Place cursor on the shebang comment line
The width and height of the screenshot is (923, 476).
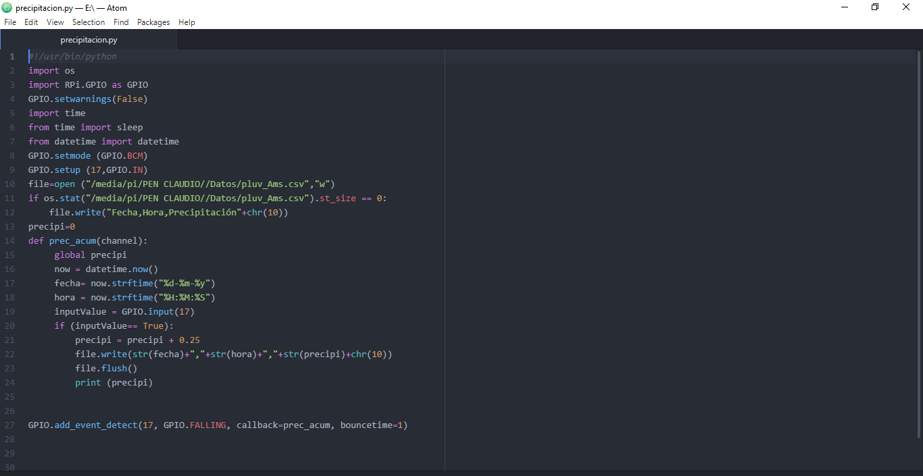pyautogui.click(x=73, y=57)
